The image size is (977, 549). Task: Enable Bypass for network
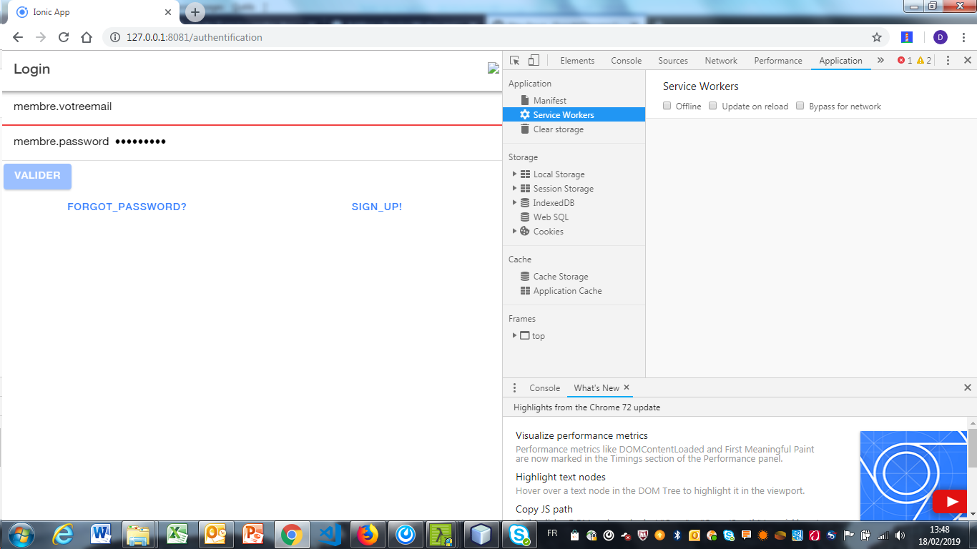(x=800, y=105)
